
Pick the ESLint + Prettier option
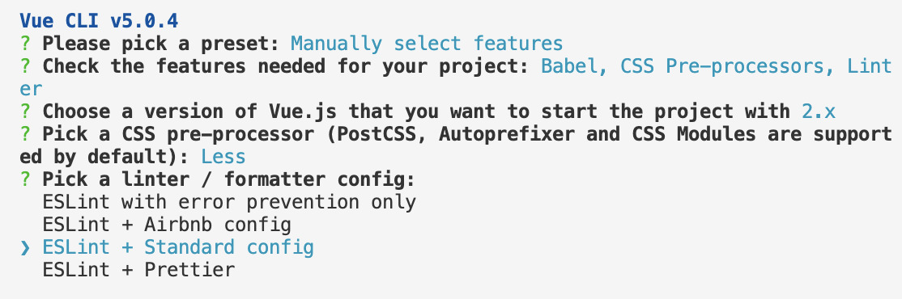point(138,270)
